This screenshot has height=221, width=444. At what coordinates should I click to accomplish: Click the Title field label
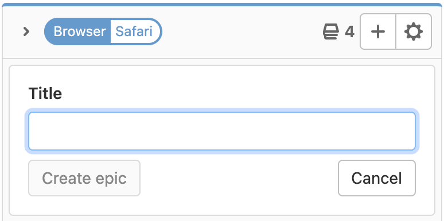point(45,93)
